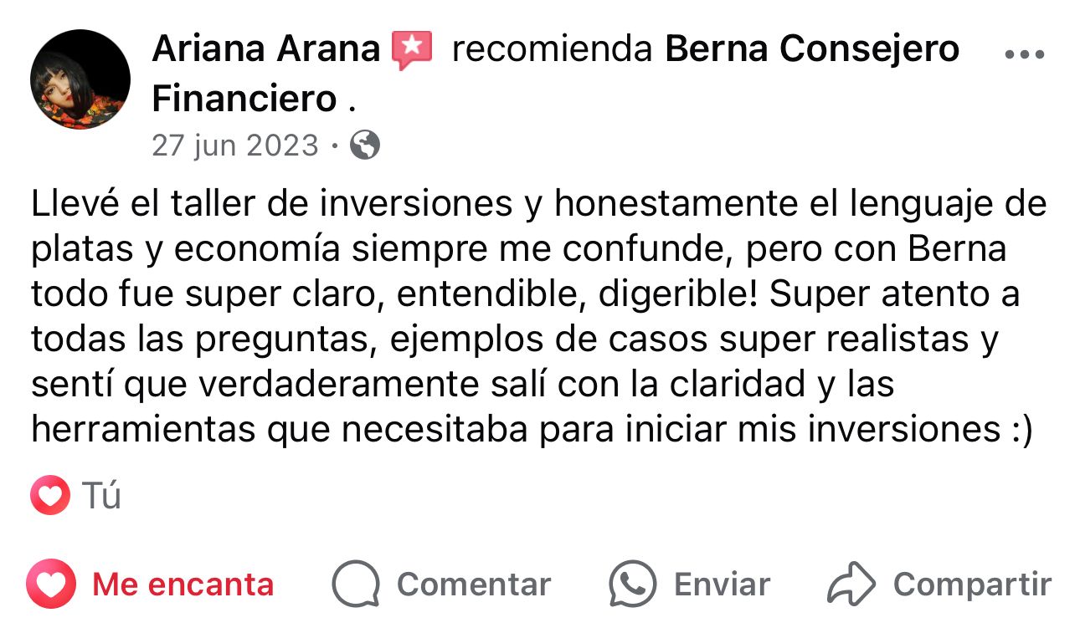Click the 27 jun 2023 timestamp
The width and height of the screenshot is (1080, 633).
click(235, 145)
